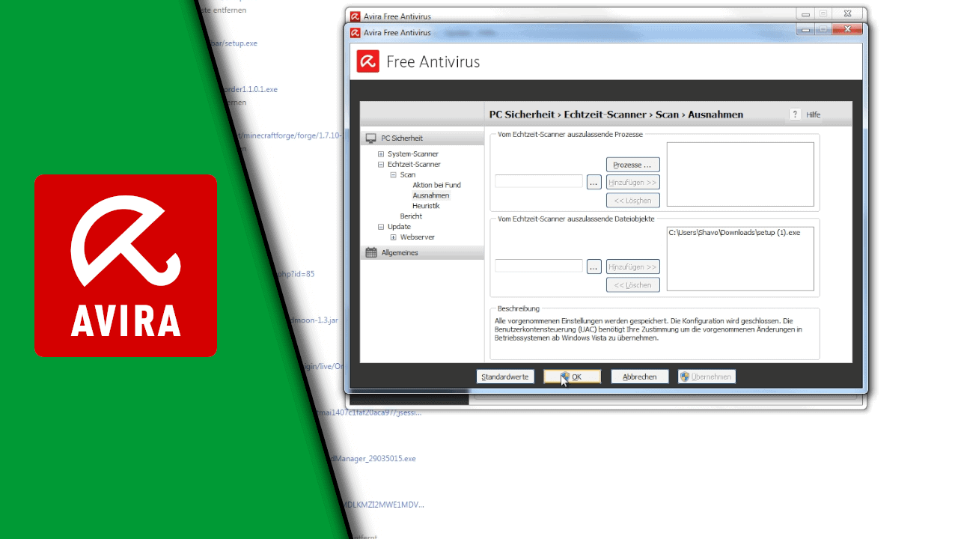Open help via the question mark icon
This screenshot has width=958, height=539.
796,115
